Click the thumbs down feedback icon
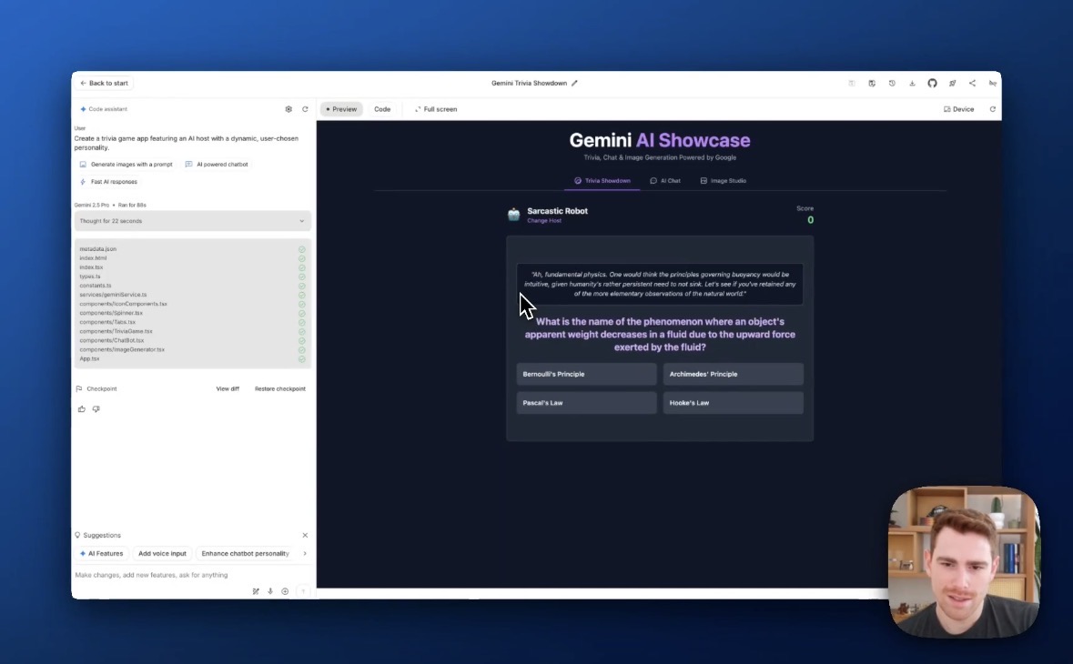 (x=96, y=409)
